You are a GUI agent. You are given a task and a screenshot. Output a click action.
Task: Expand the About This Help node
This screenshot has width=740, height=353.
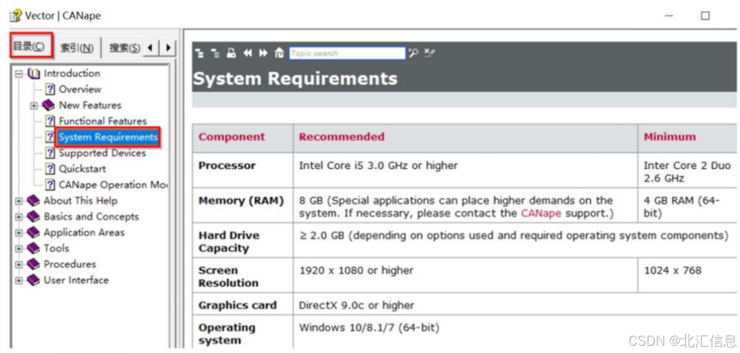click(19, 201)
